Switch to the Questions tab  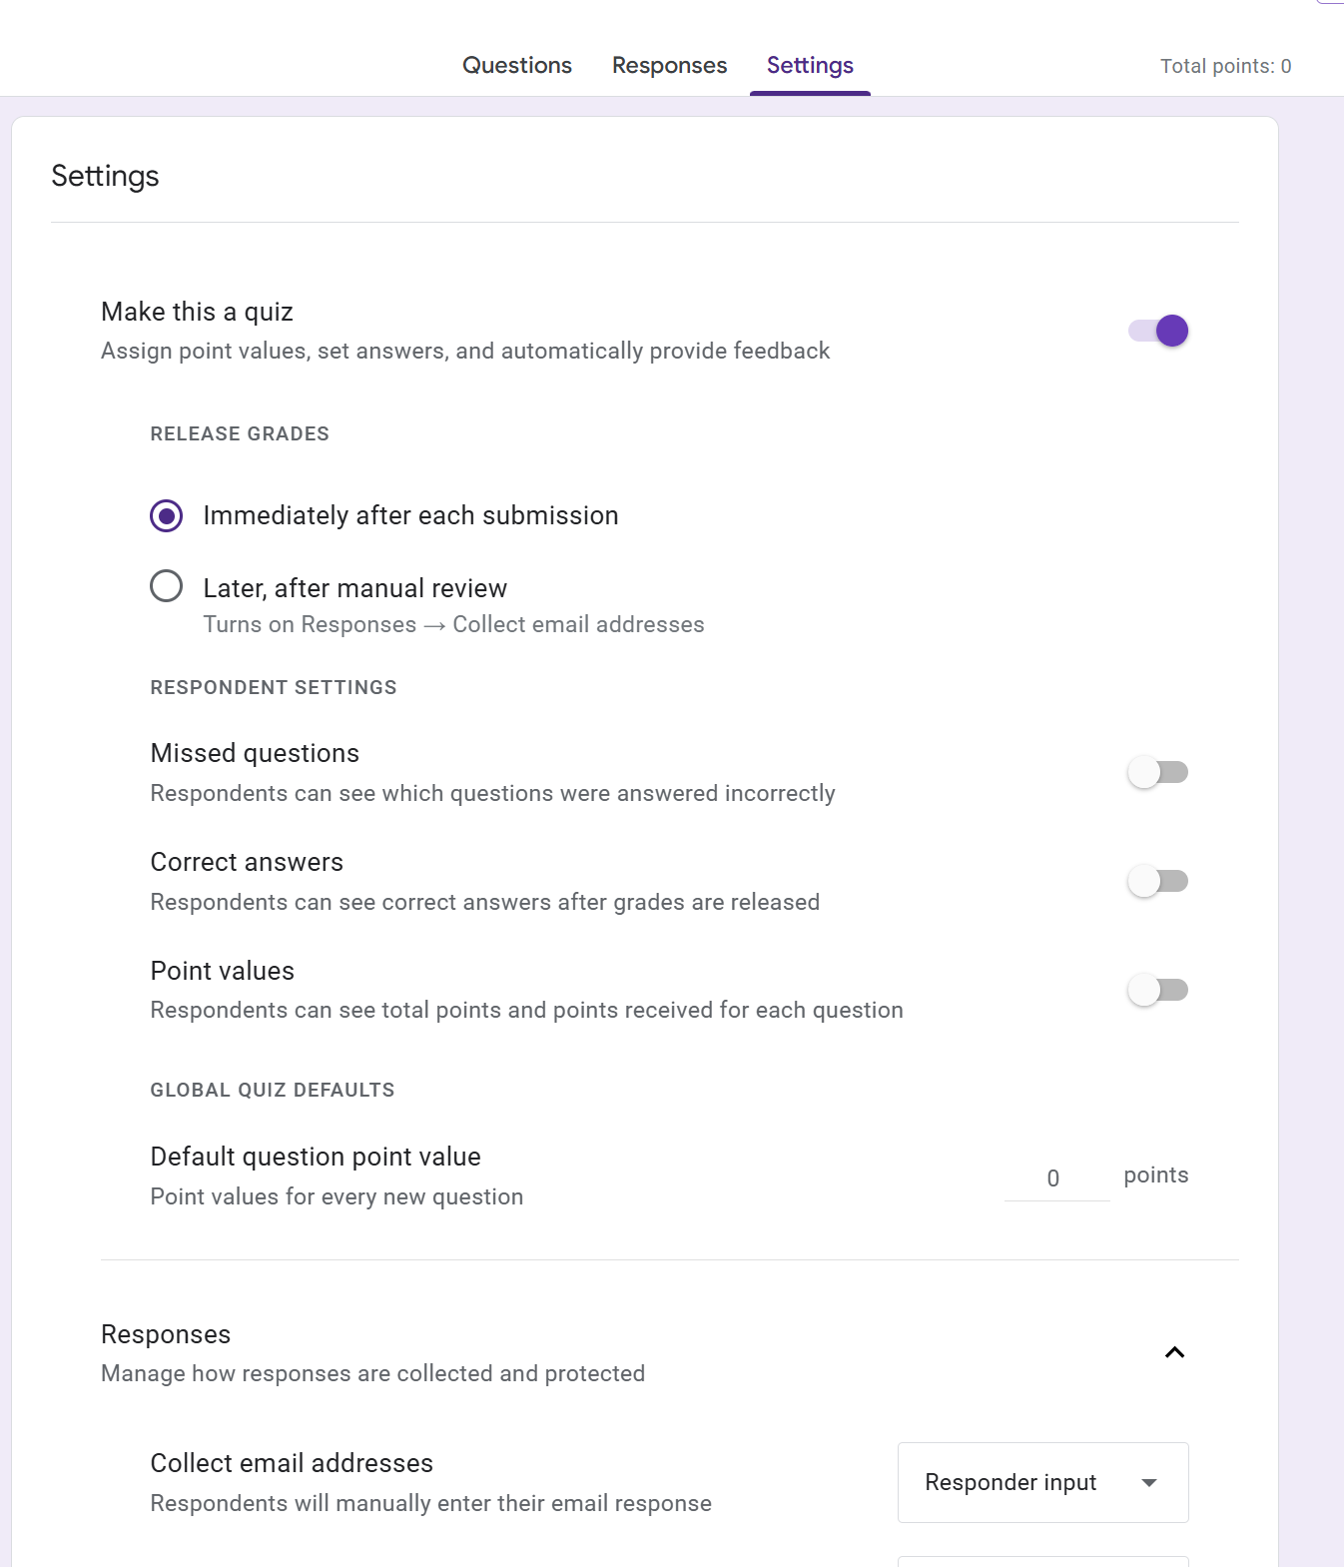click(516, 66)
